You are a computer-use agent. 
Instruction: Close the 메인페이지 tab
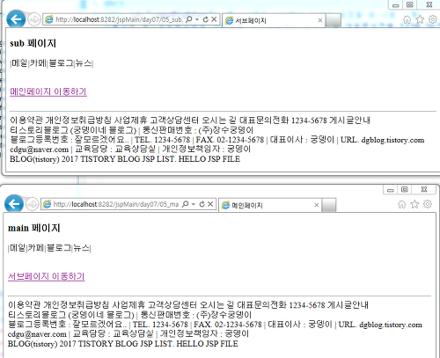coord(316,205)
